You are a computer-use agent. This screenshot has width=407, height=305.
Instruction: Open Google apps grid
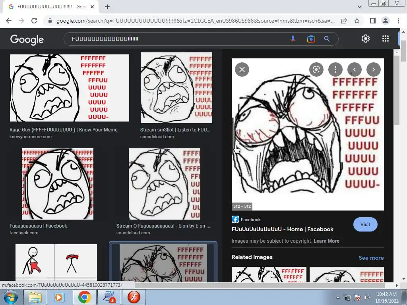tap(386, 39)
